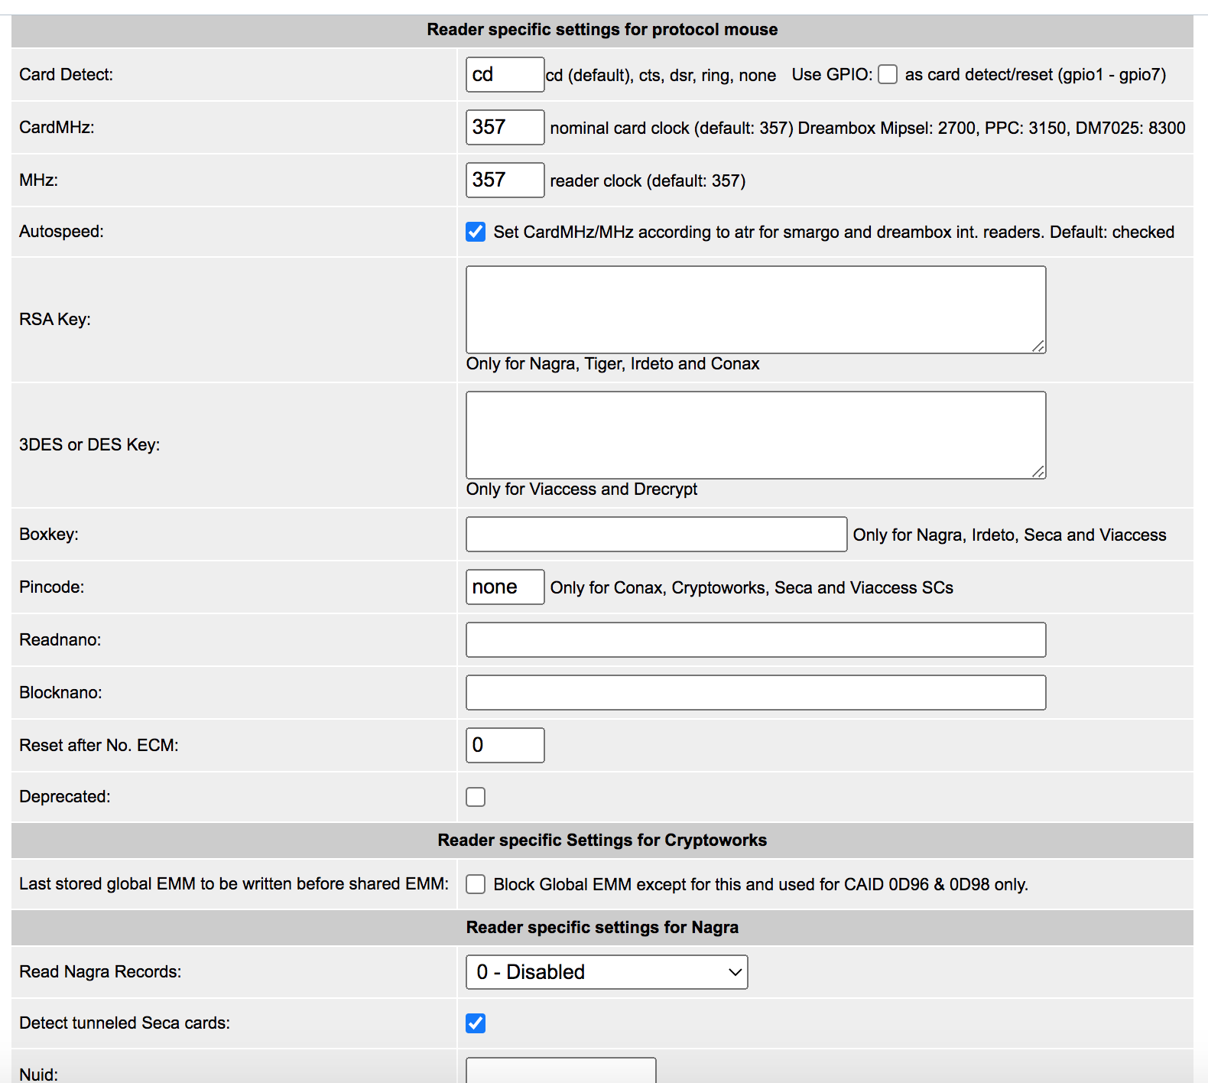The width and height of the screenshot is (1208, 1083).
Task: Click the Pincode input field
Action: pos(505,587)
